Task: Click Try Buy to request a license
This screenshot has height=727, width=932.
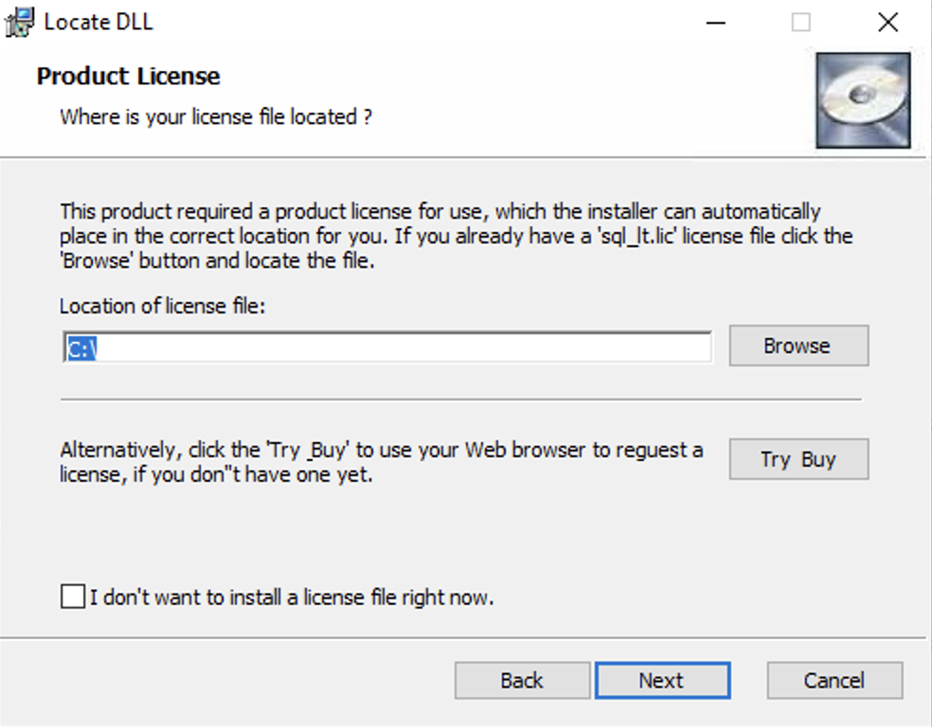Action: (798, 459)
